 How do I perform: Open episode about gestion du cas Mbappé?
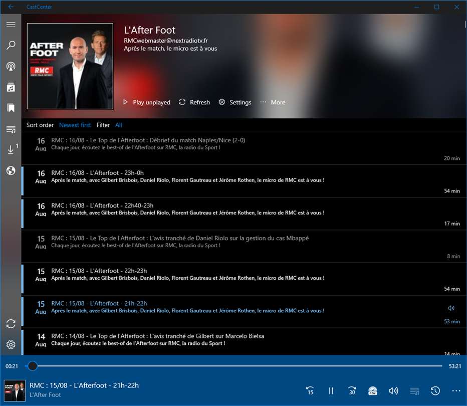(x=244, y=246)
